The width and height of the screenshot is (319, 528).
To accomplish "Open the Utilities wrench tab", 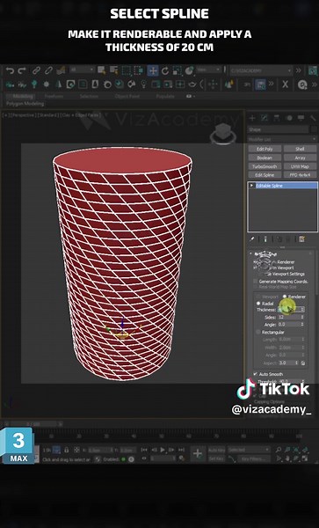I will coord(313,118).
